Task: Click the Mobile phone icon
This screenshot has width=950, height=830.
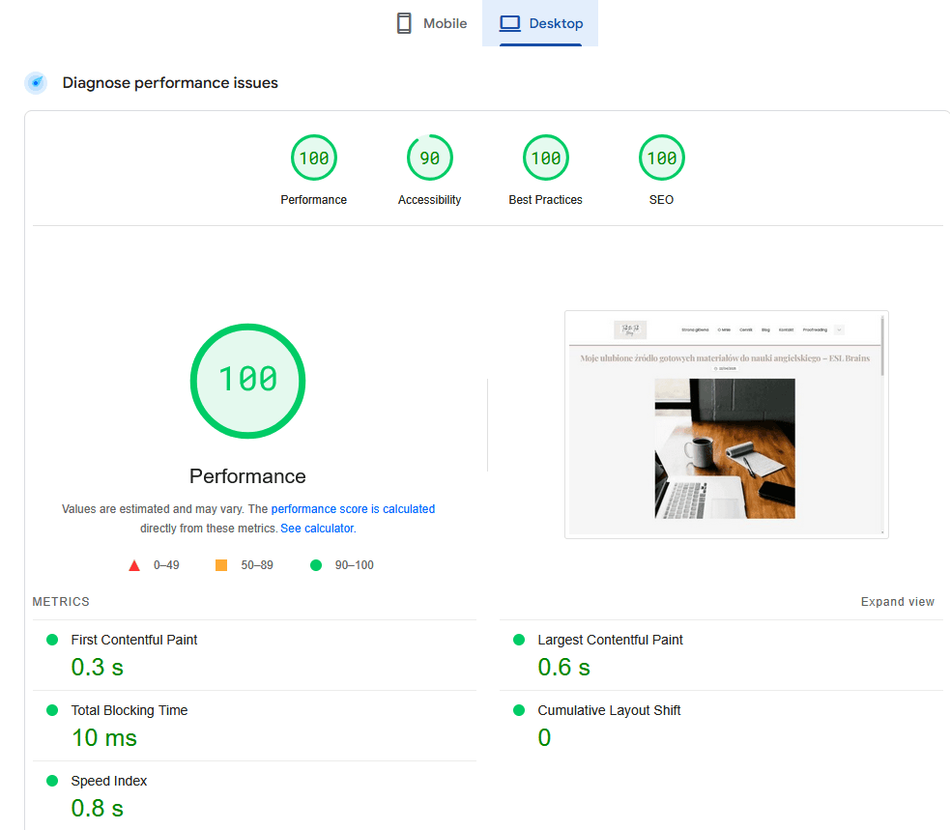Action: click(404, 23)
